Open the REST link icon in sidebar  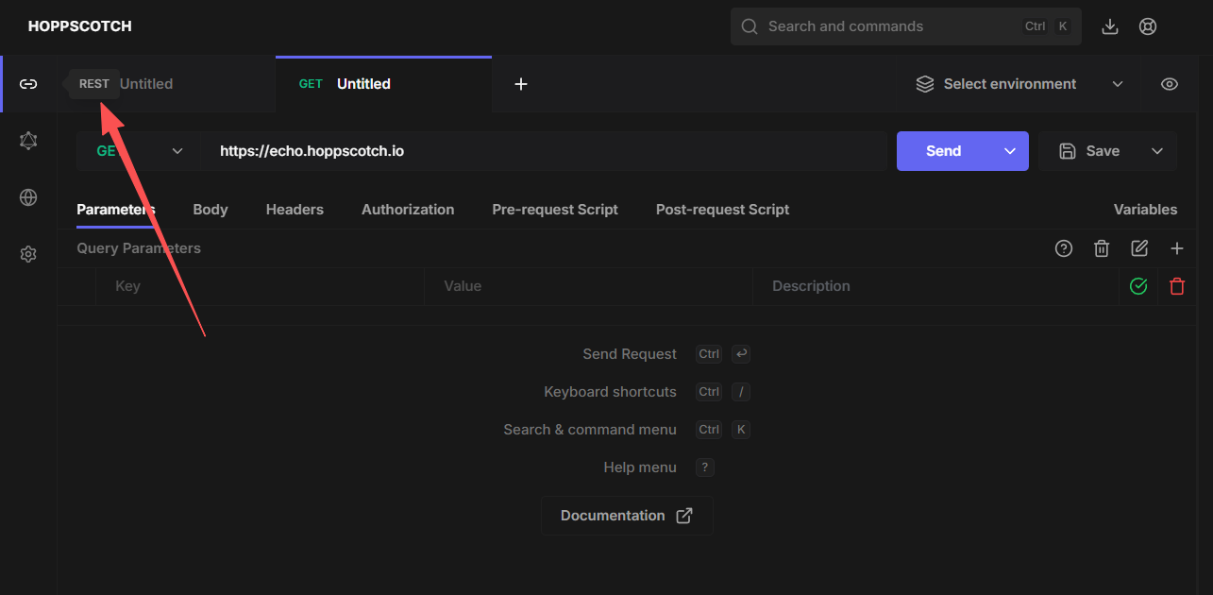[x=28, y=84]
